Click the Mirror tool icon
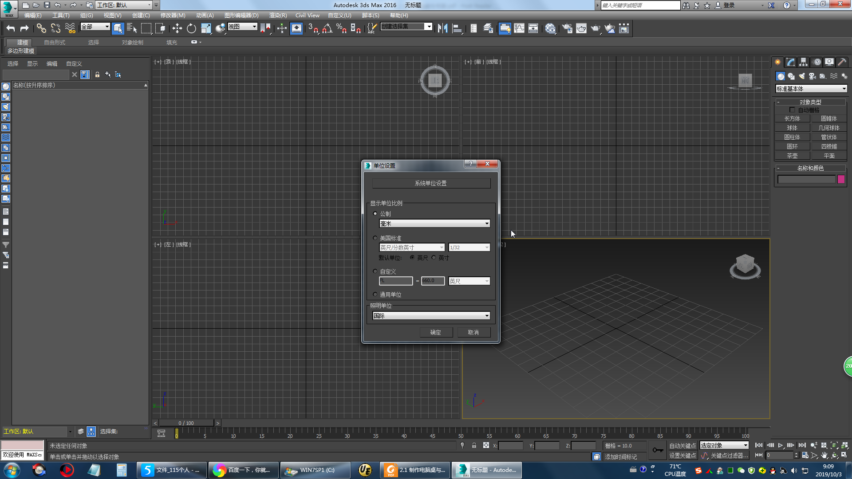The height and width of the screenshot is (479, 852). click(x=442, y=28)
